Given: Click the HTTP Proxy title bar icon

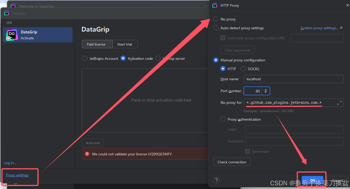Looking at the screenshot, I should click(x=215, y=5).
